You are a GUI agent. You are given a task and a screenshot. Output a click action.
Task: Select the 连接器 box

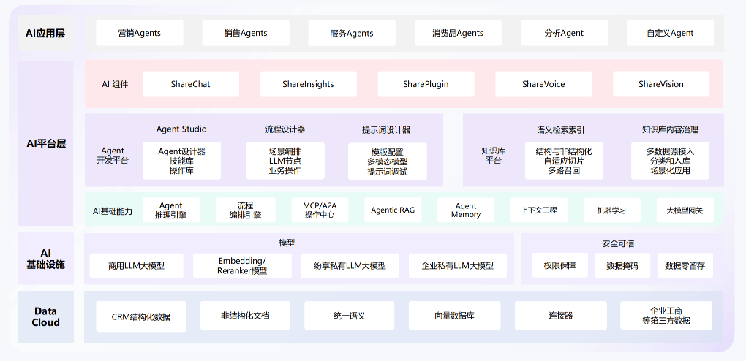(560, 316)
